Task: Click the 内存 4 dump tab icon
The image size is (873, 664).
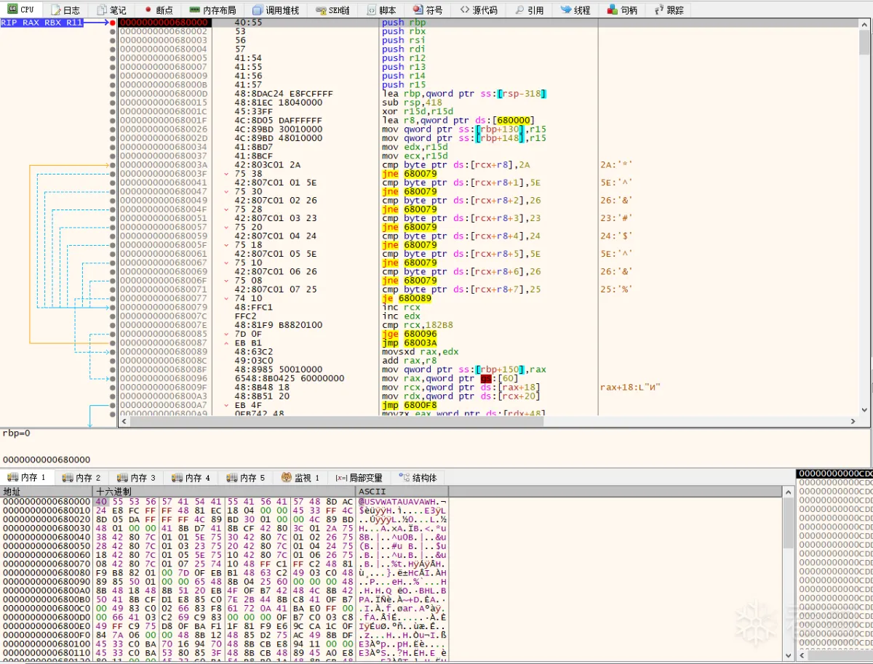Action: coord(177,478)
